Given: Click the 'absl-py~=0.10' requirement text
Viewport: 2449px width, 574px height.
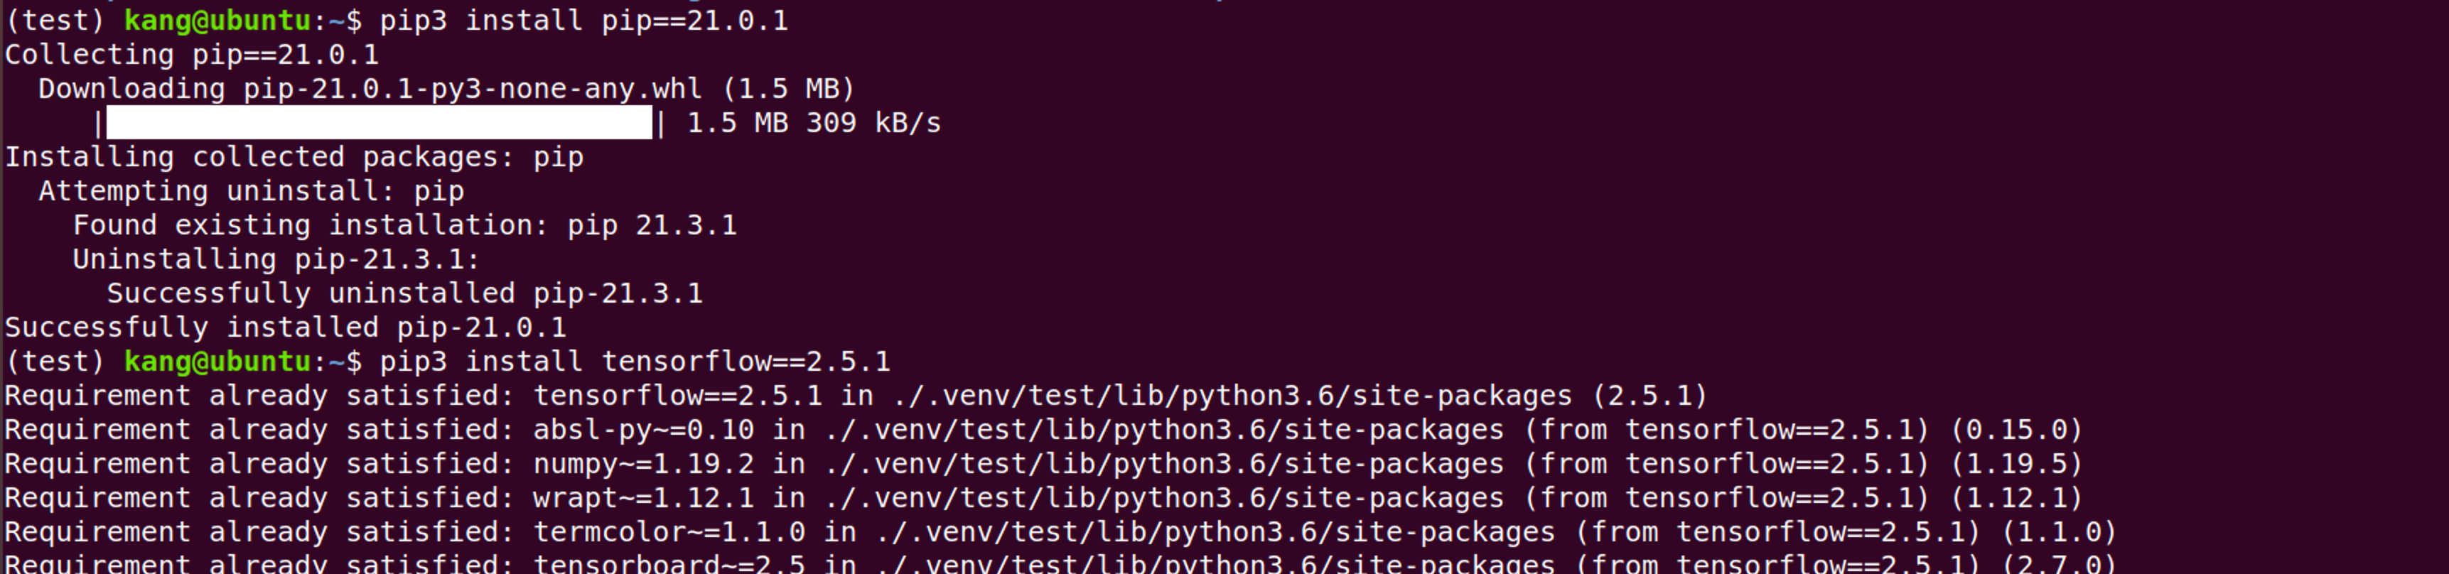Looking at the screenshot, I should click(x=642, y=430).
